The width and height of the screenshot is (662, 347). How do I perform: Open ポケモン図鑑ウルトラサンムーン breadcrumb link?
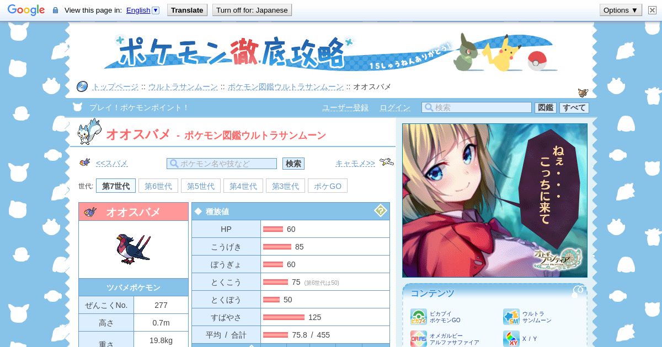coord(286,86)
